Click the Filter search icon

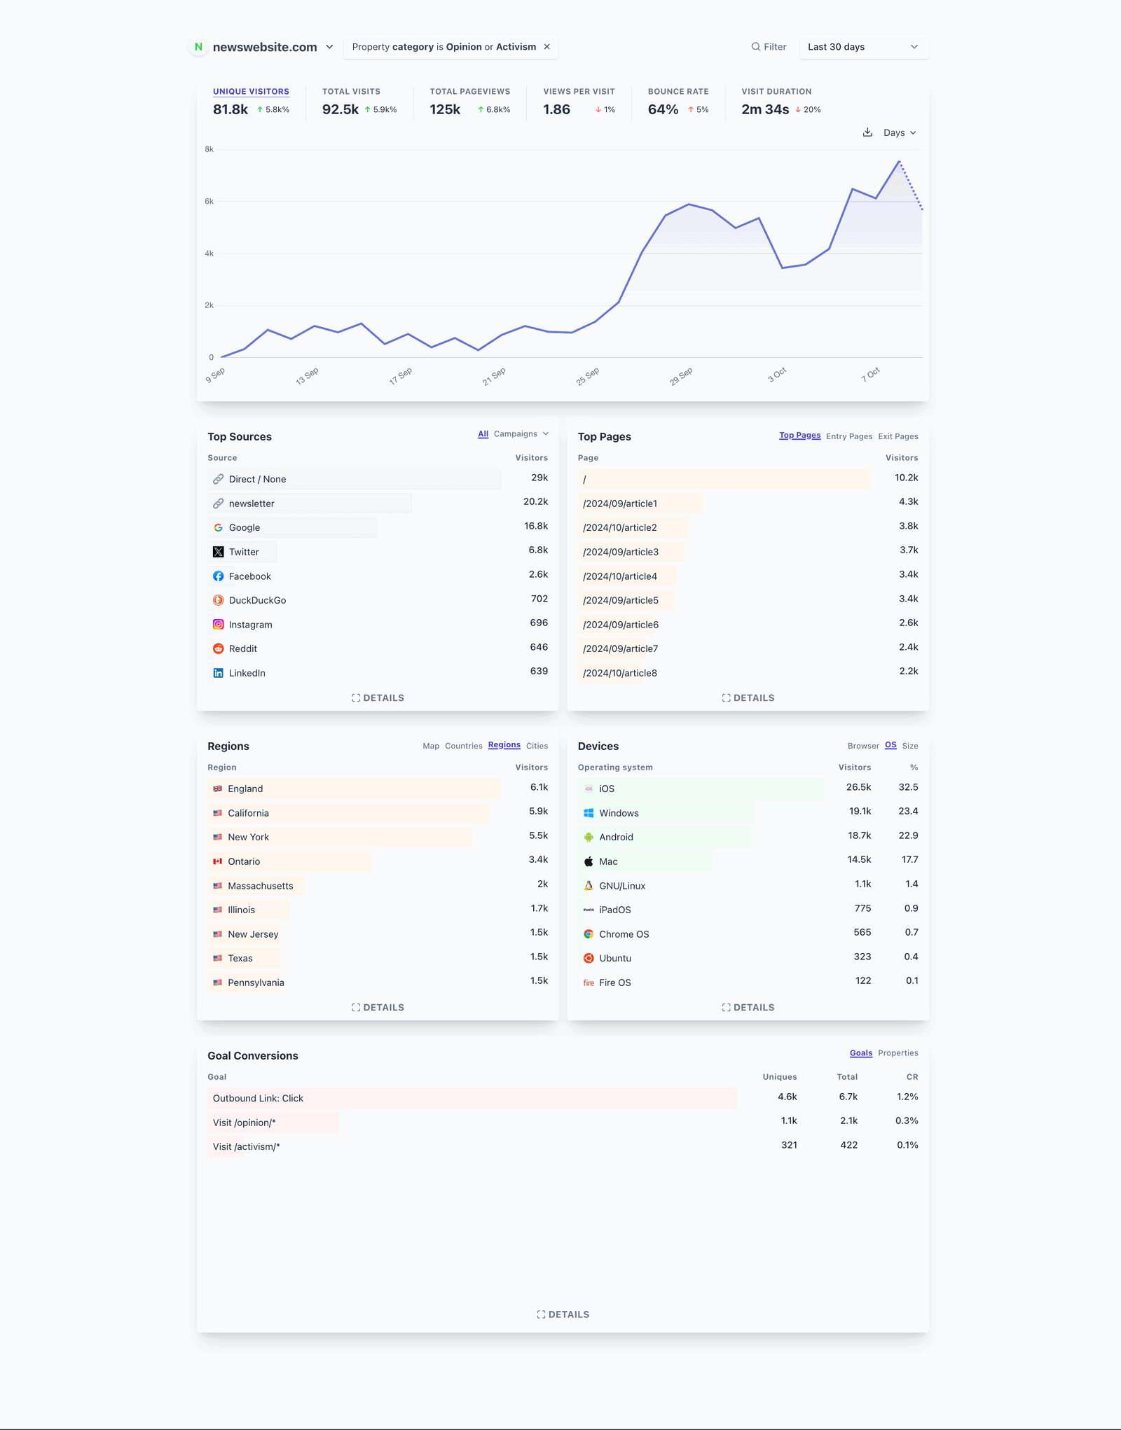pos(756,47)
